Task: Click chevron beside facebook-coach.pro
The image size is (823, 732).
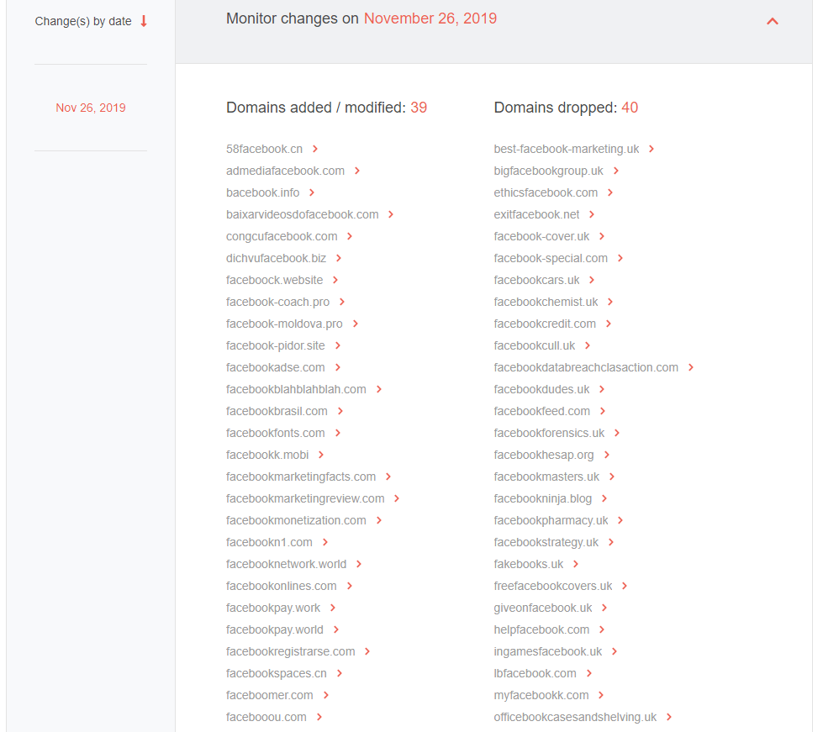Action: (x=342, y=303)
